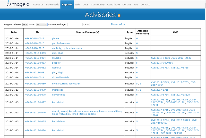Open the Downloads menu item
This screenshot has width=206, height=138.
point(53,4)
